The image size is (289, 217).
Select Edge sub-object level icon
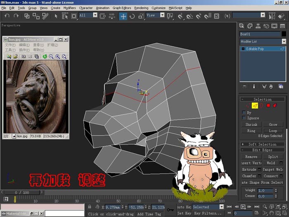[x=255, y=105]
